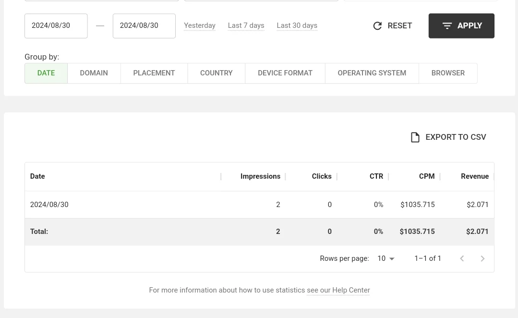Group statistics by Date
The image size is (518, 318).
click(x=46, y=73)
